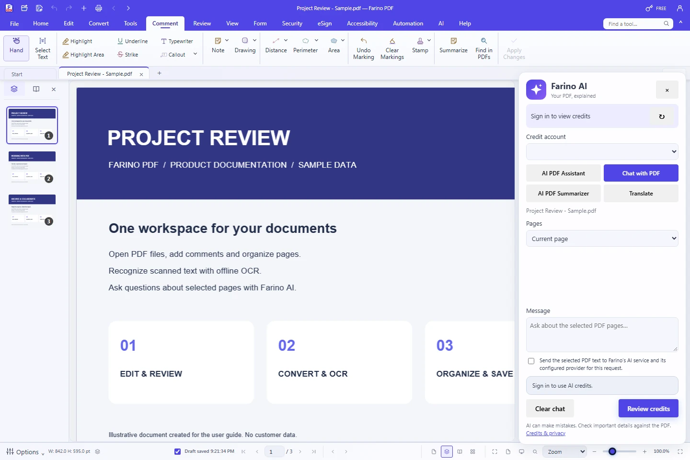Use the Perimeter measuring tool

[x=305, y=46]
